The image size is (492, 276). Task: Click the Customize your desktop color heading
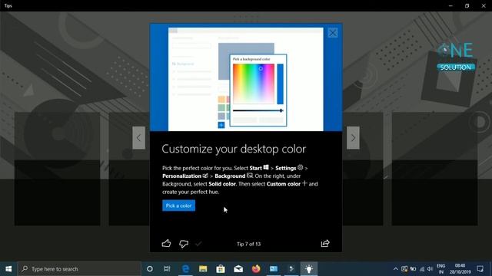point(234,149)
